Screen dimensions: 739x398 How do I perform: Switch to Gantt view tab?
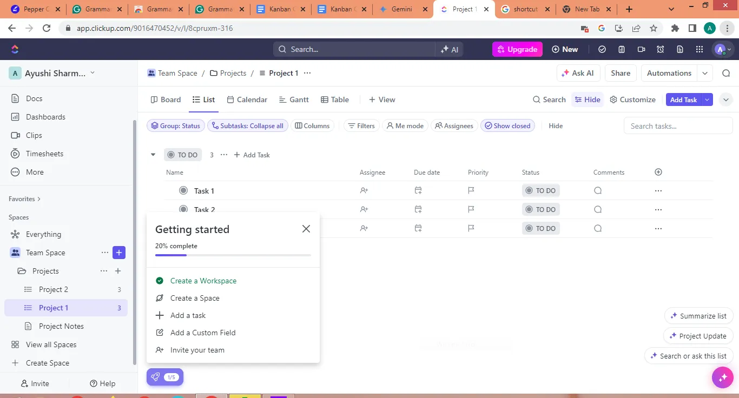294,99
